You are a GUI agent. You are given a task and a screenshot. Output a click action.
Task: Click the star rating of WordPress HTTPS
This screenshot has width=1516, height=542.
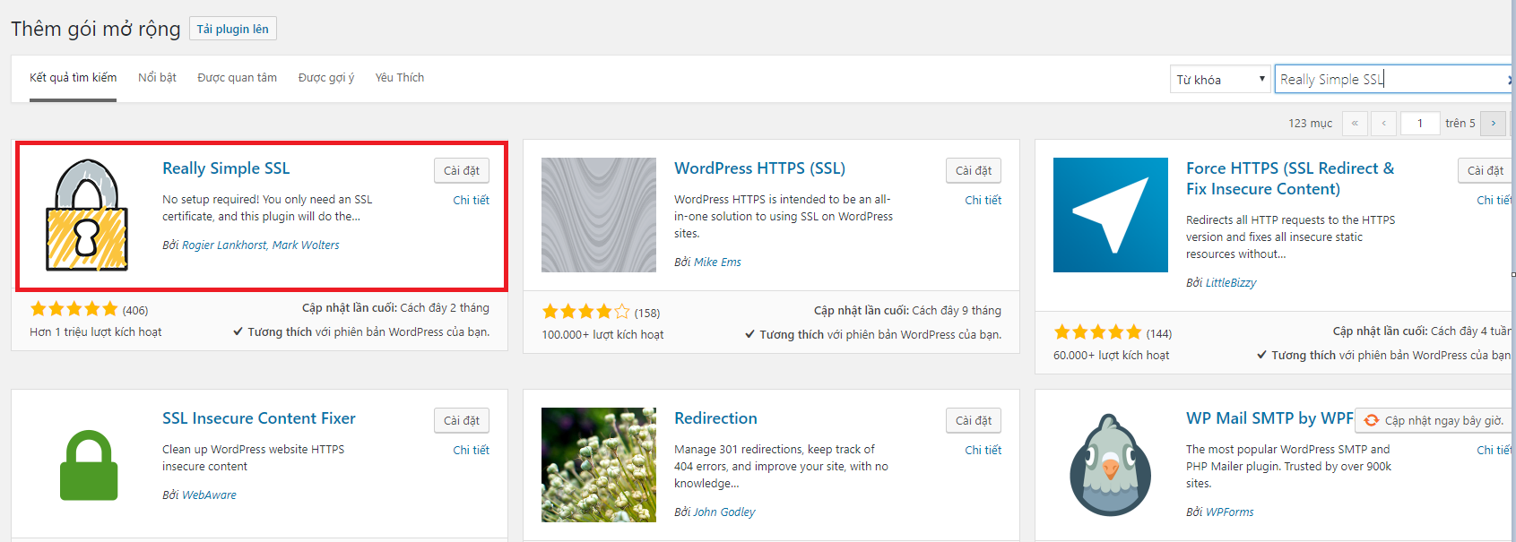click(586, 312)
